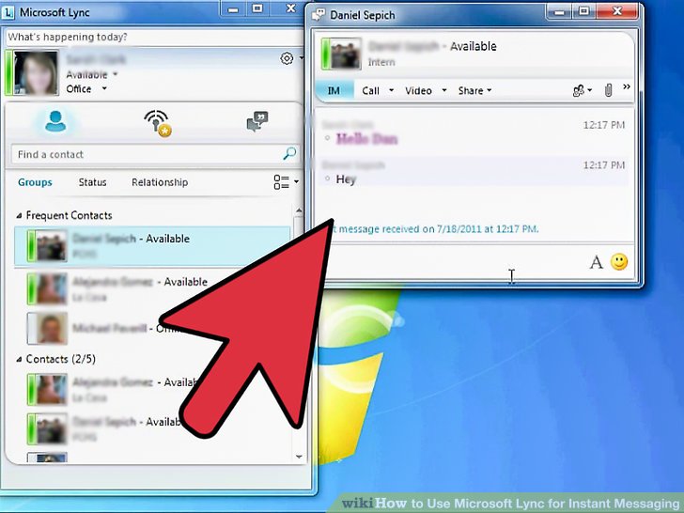Open the text font formatting A icon
684x513 pixels.
point(597,263)
